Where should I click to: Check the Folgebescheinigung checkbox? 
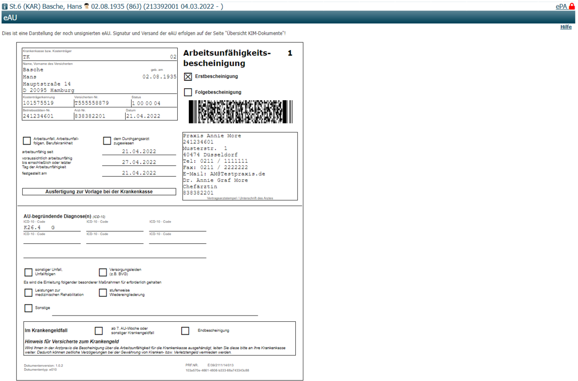[188, 92]
